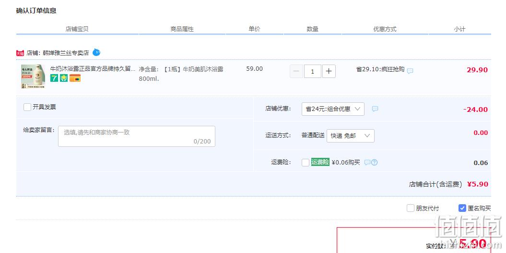
Task: Click the green 运费险 tag
Action: pyautogui.click(x=320, y=162)
